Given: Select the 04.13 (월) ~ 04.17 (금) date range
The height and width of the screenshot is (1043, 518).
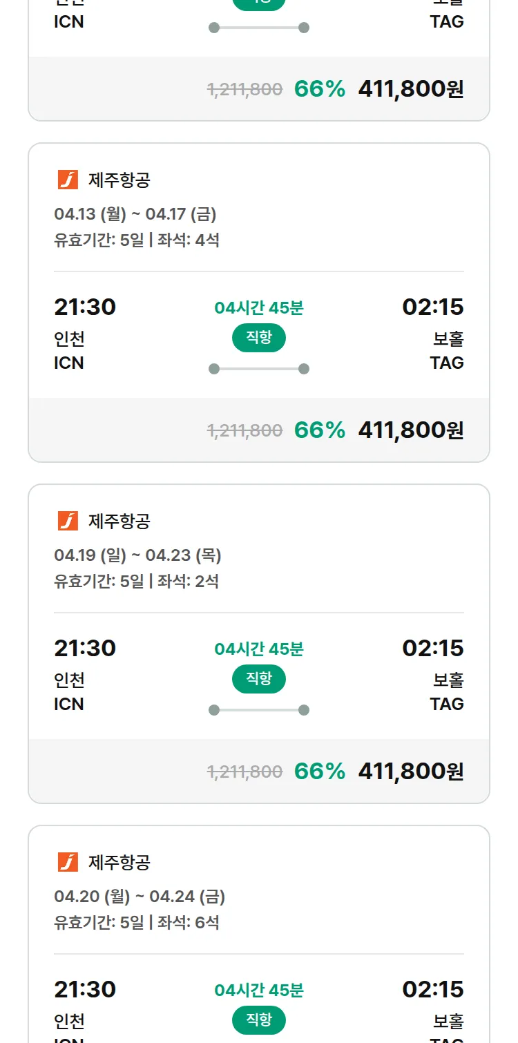Looking at the screenshot, I should [135, 214].
